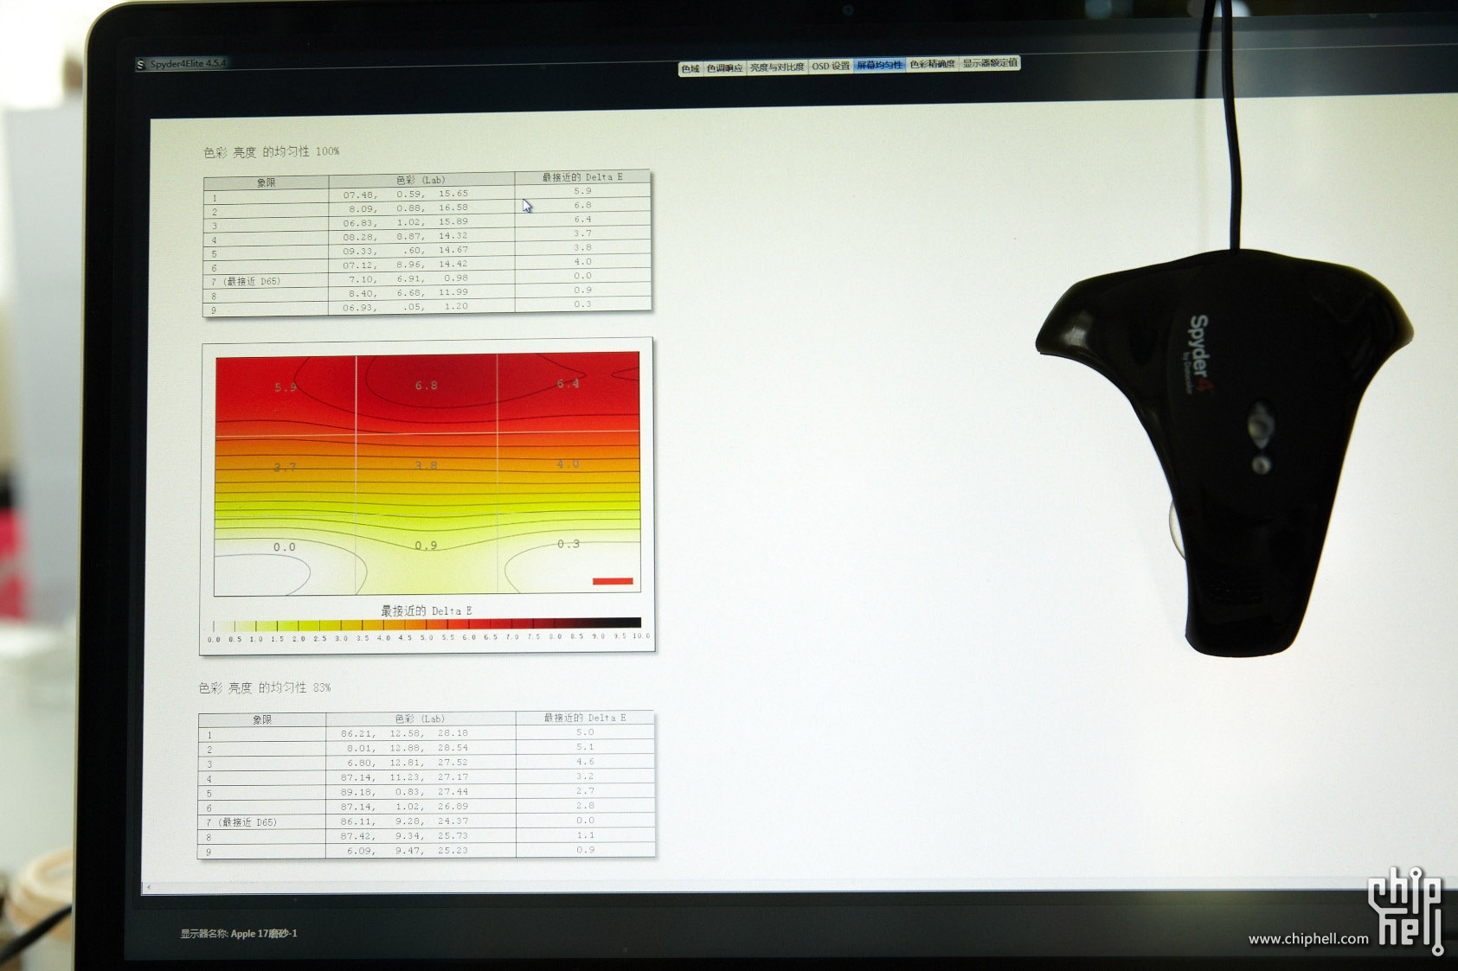Click the 0.0 label on the heatmap
1458x971 pixels.
point(285,547)
